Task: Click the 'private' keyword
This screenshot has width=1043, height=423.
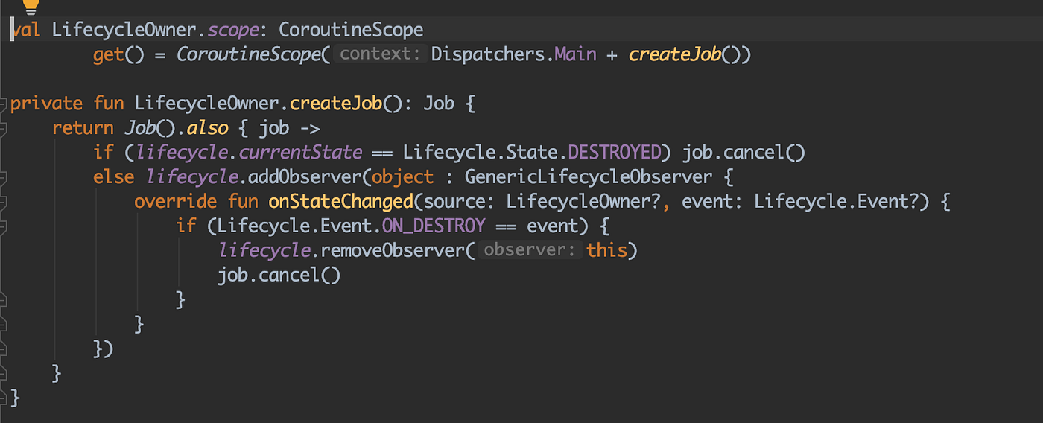Action: 46,104
